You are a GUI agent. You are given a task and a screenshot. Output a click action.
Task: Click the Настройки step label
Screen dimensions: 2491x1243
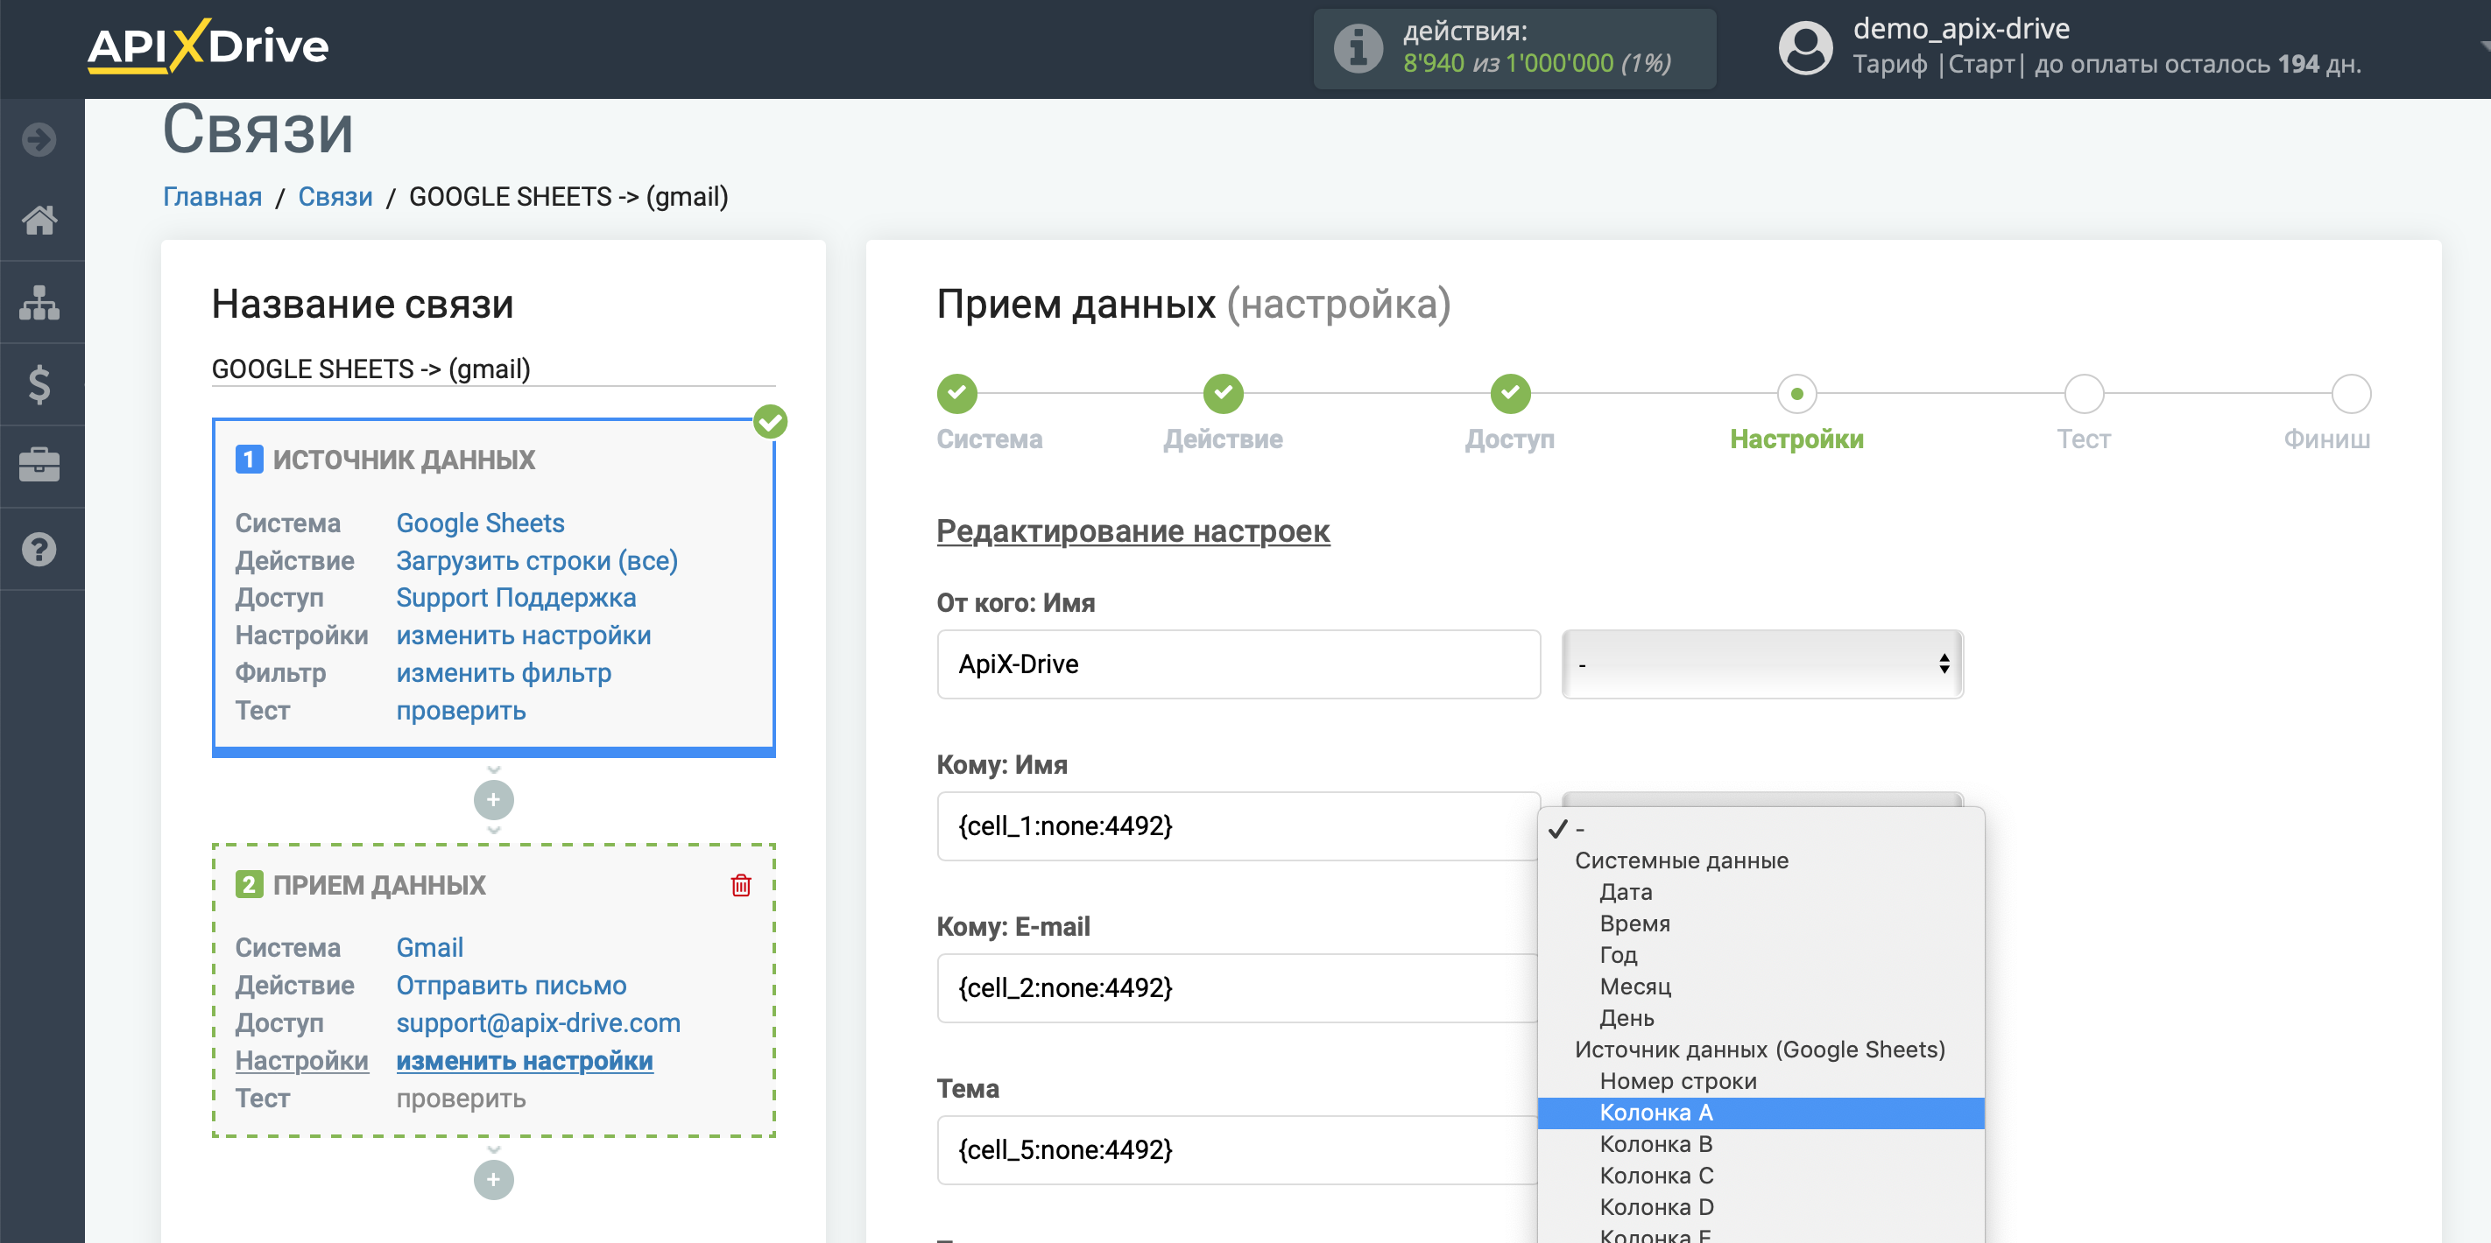[x=1796, y=439]
